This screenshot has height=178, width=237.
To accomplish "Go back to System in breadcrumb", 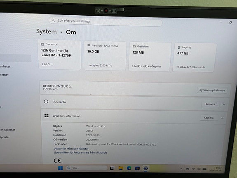I will click(x=47, y=31).
